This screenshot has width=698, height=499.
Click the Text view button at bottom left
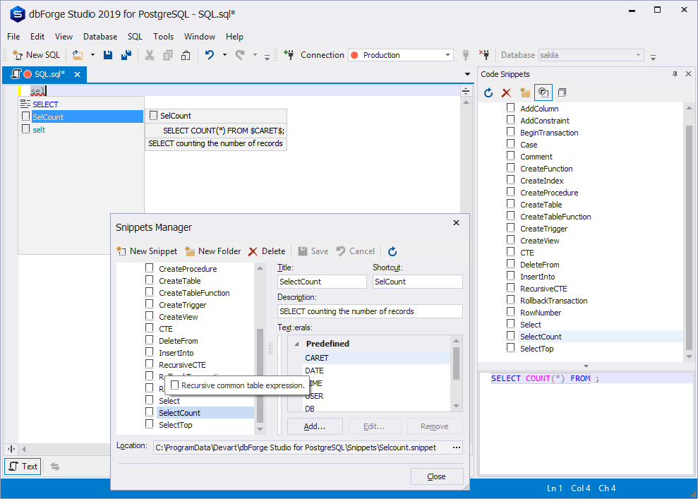(23, 467)
